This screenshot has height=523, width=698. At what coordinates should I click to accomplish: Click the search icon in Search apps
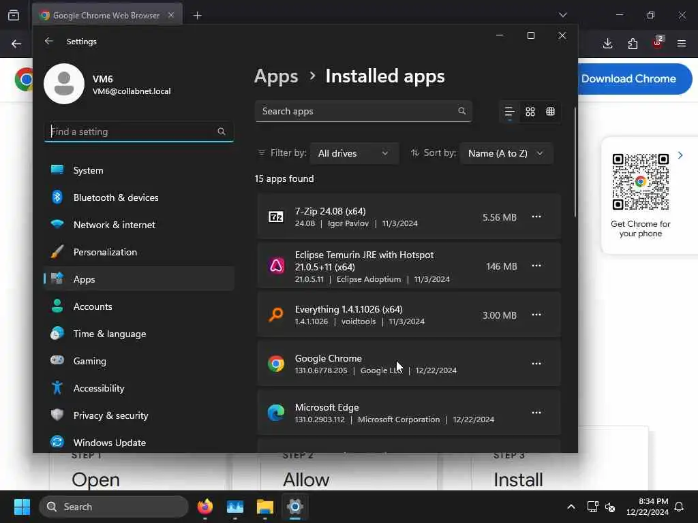[x=462, y=111]
